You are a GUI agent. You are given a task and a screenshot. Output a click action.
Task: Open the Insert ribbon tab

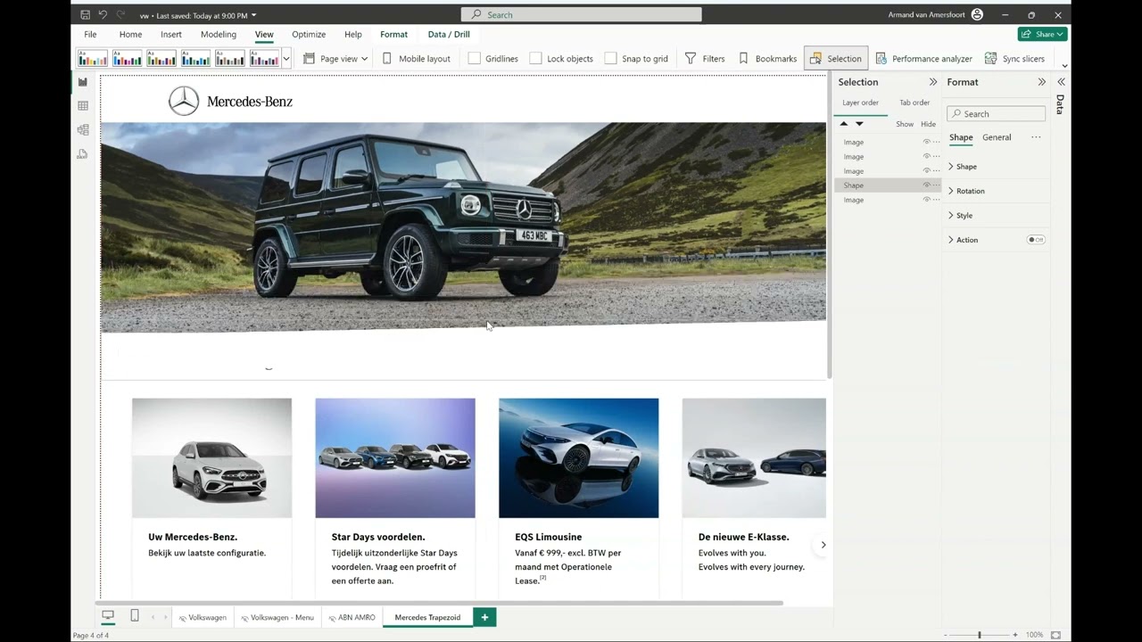[171, 35]
